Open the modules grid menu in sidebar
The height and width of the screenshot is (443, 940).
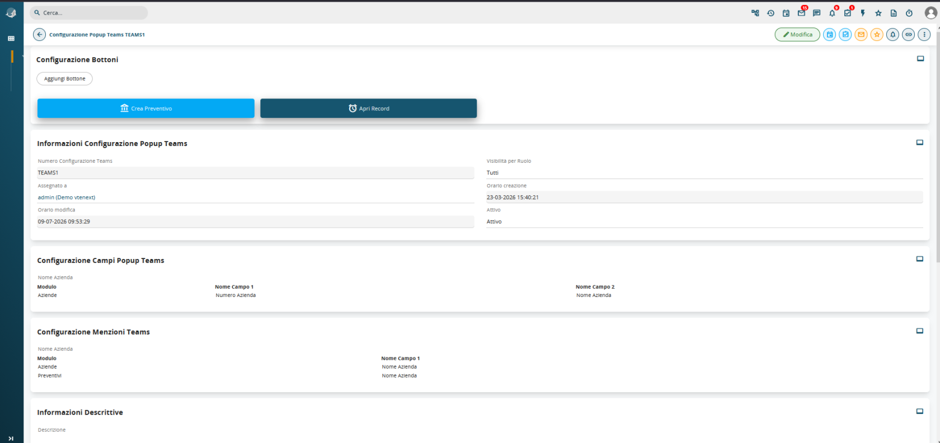point(11,39)
